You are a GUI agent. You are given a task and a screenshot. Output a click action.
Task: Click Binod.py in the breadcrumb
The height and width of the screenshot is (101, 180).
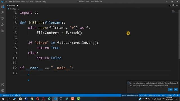(13, 9)
